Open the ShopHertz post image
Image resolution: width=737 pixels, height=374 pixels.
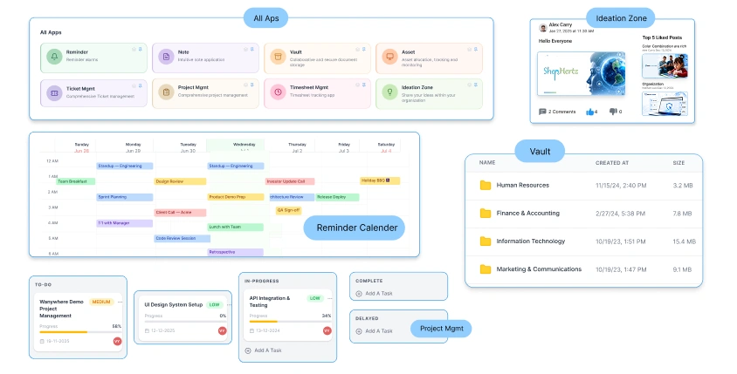coord(581,73)
